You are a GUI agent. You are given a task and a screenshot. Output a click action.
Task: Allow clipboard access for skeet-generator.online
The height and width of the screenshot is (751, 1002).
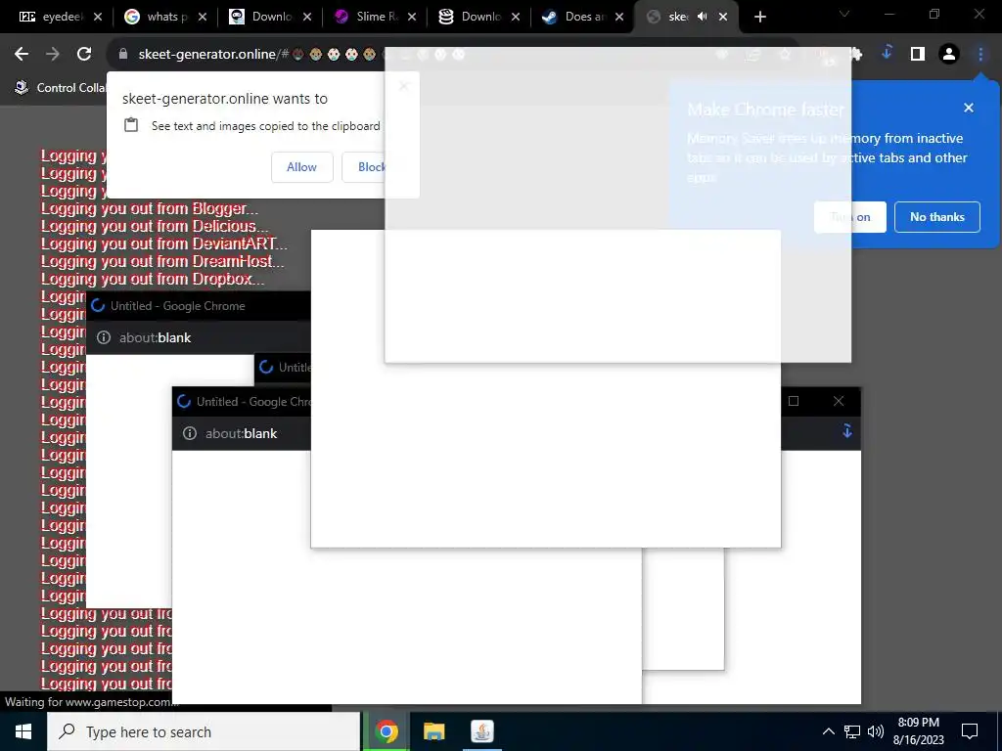pyautogui.click(x=301, y=167)
